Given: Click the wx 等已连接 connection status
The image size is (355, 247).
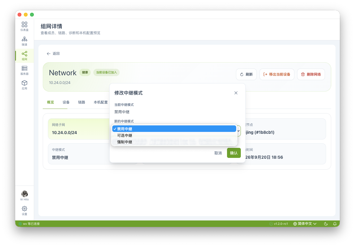Looking at the screenshot, I should (x=29, y=224).
